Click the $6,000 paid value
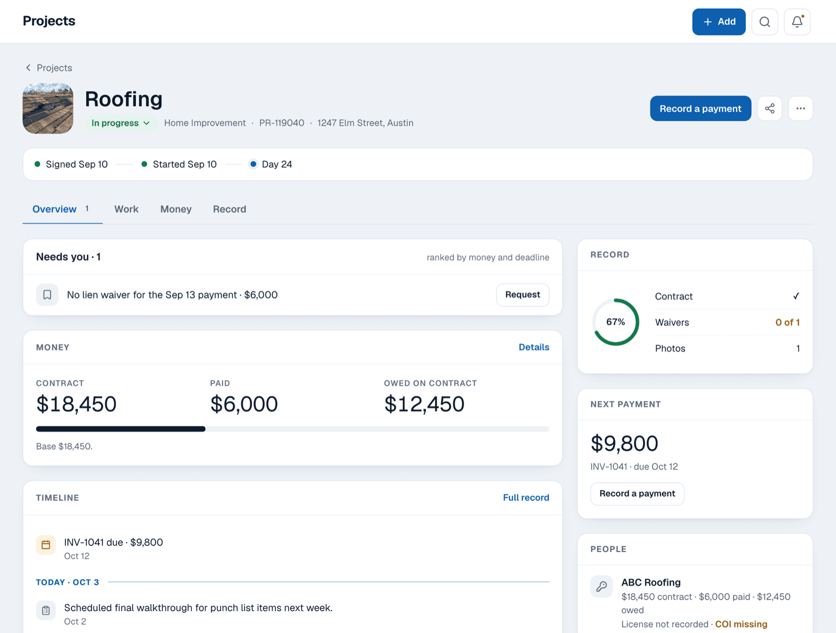Screen dimensions: 836x633 [x=244, y=404]
